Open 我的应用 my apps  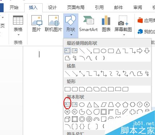point(146,32)
